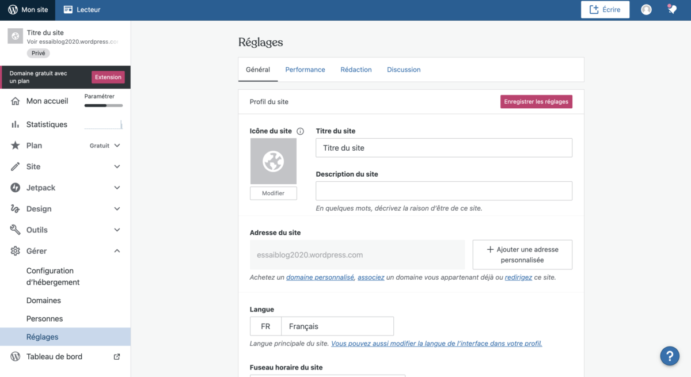Click Ajouter une adresse personnalisée button
Viewport: 691px width, 377px height.
[522, 254]
